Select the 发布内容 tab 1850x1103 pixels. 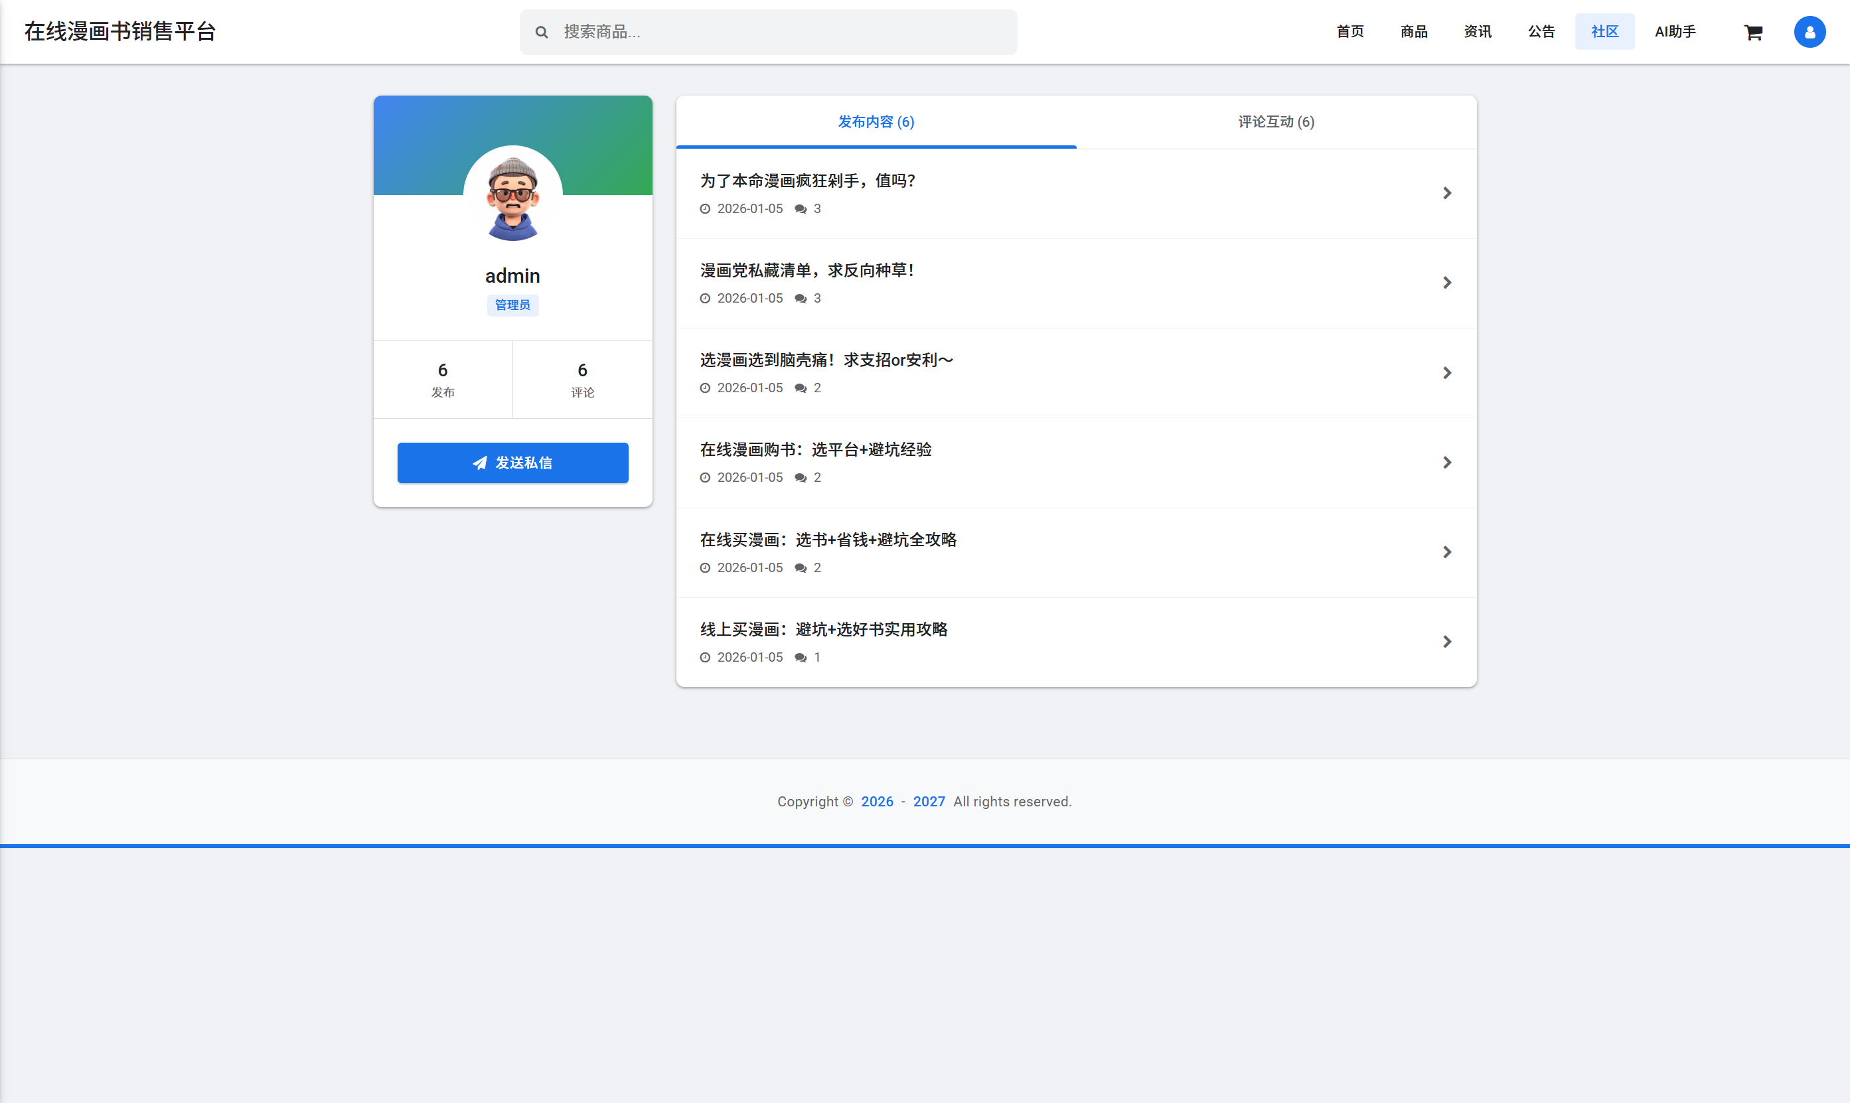click(x=876, y=121)
